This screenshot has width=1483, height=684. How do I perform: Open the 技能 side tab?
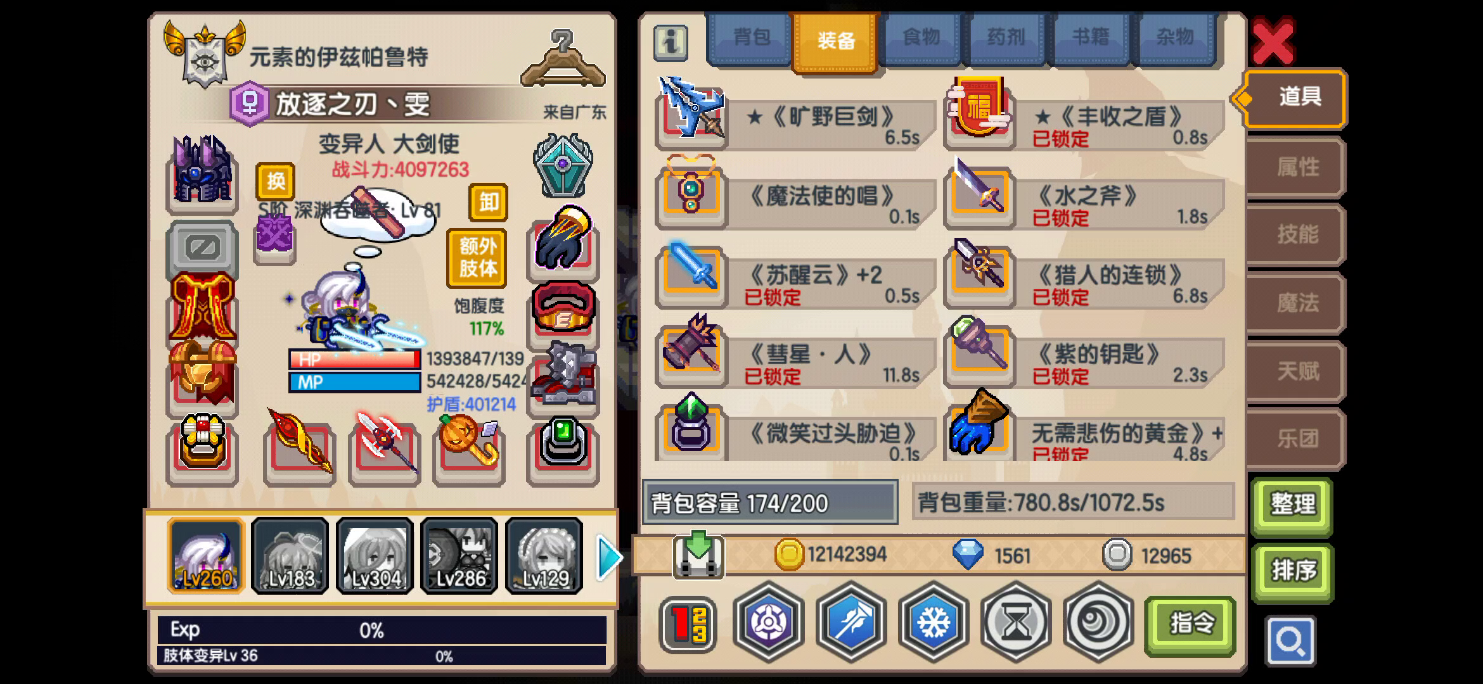click(x=1296, y=235)
